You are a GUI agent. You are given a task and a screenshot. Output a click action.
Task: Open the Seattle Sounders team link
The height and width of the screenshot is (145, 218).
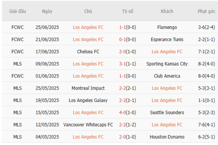coord(167,112)
